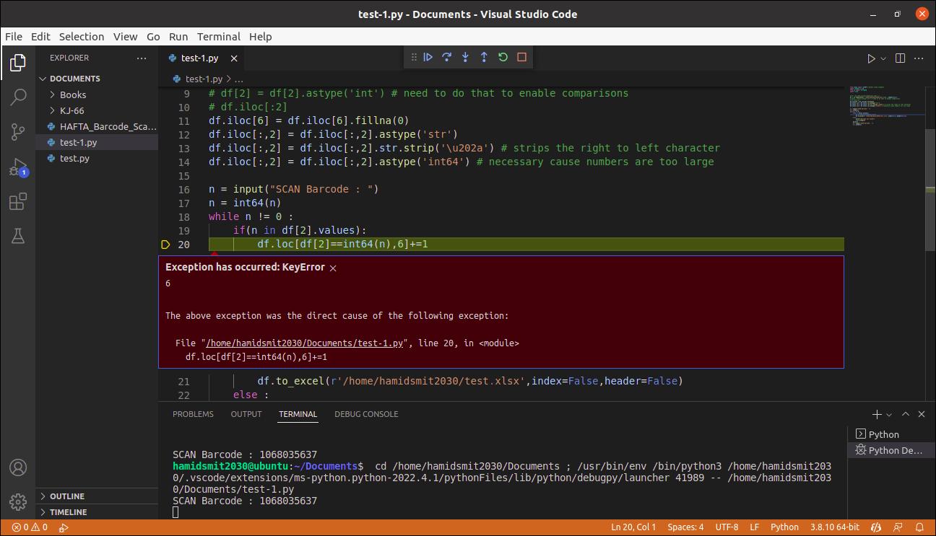Open the Extensions view
The image size is (936, 536).
tap(18, 202)
